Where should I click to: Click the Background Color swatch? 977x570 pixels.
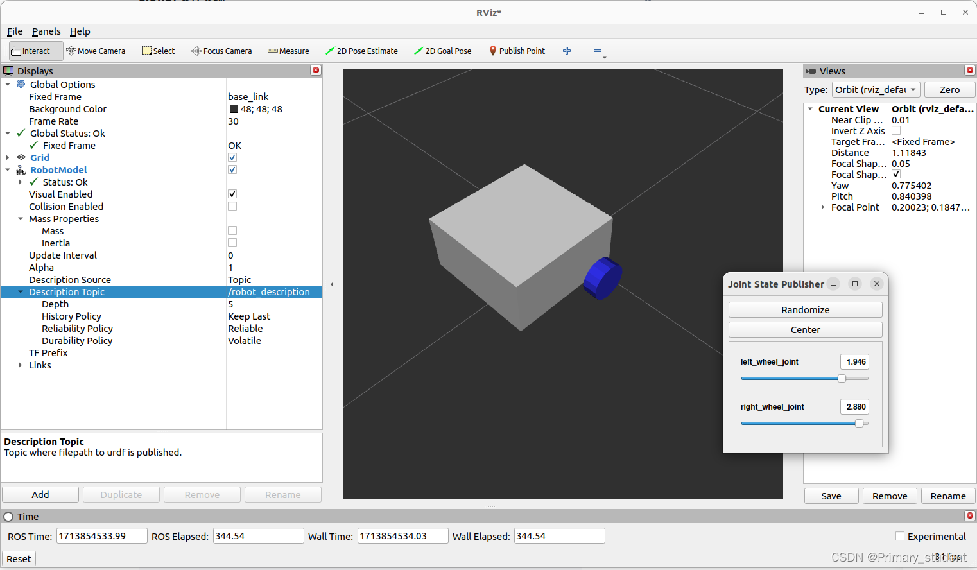[x=234, y=109]
